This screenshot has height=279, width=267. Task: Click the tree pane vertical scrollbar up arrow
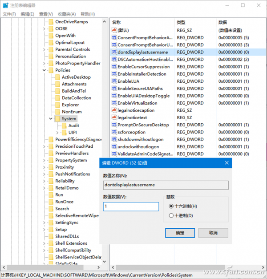click(x=105, y=22)
